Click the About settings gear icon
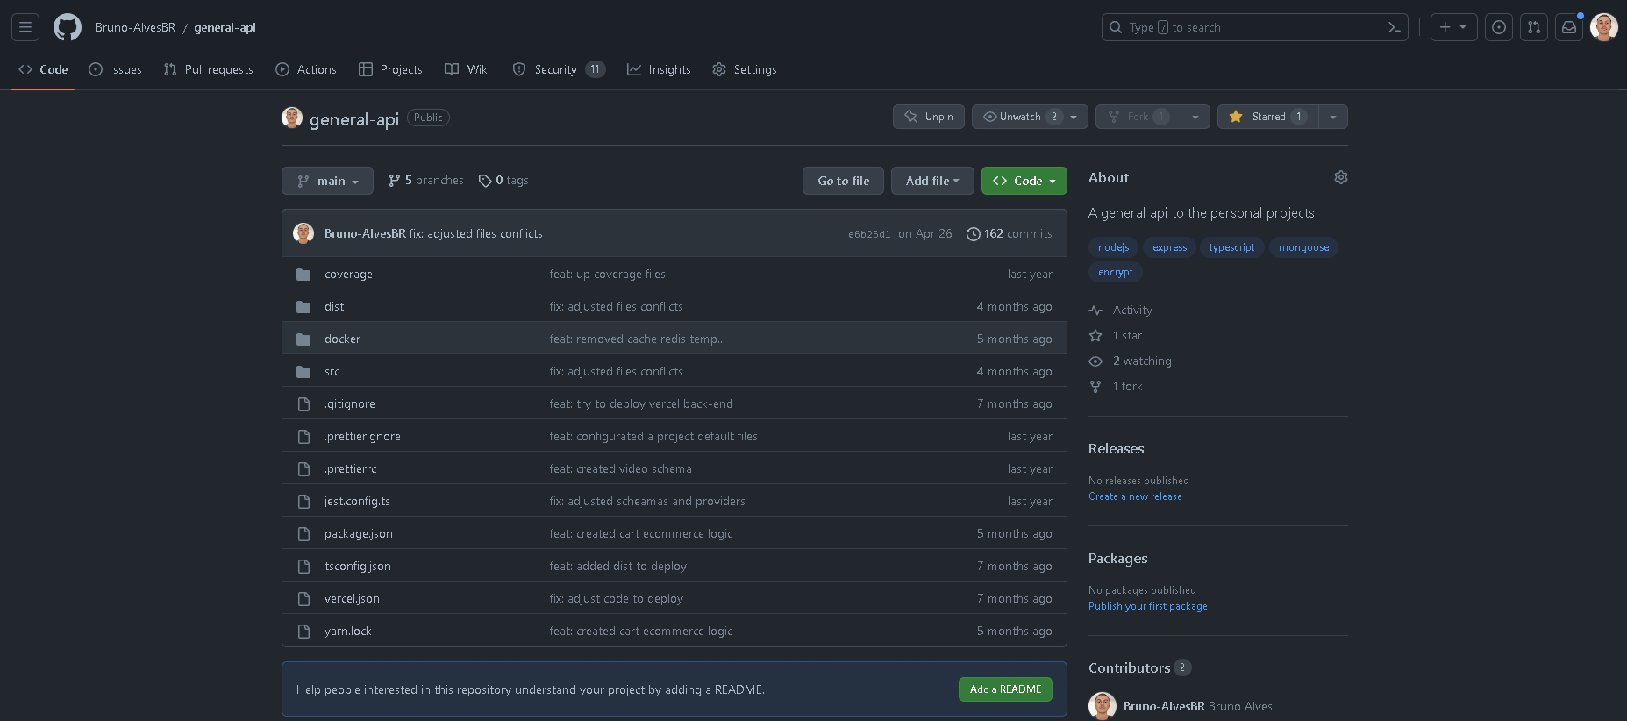Screen dimensions: 1627x721 (1341, 177)
